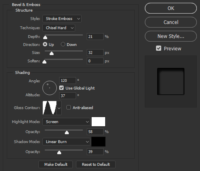Expand the Gloss Contour picker arrow
The width and height of the screenshot is (200, 171).
pyautogui.click(x=59, y=108)
